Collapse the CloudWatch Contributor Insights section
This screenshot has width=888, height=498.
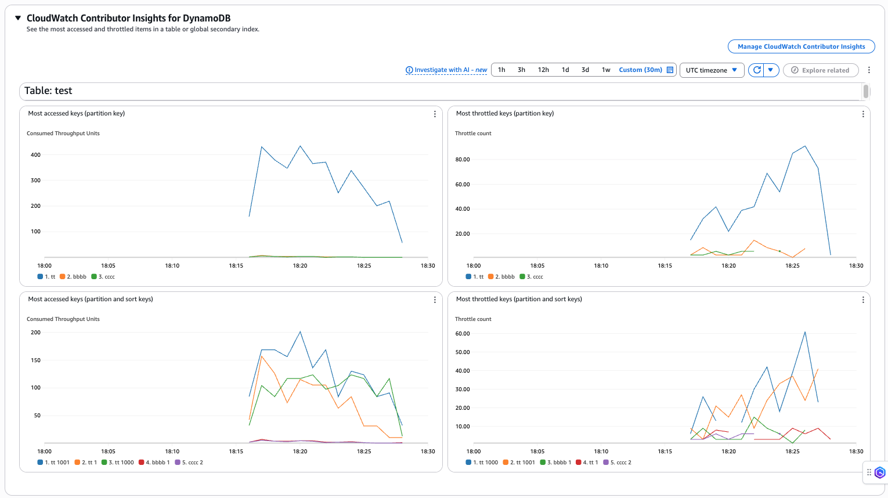[18, 17]
